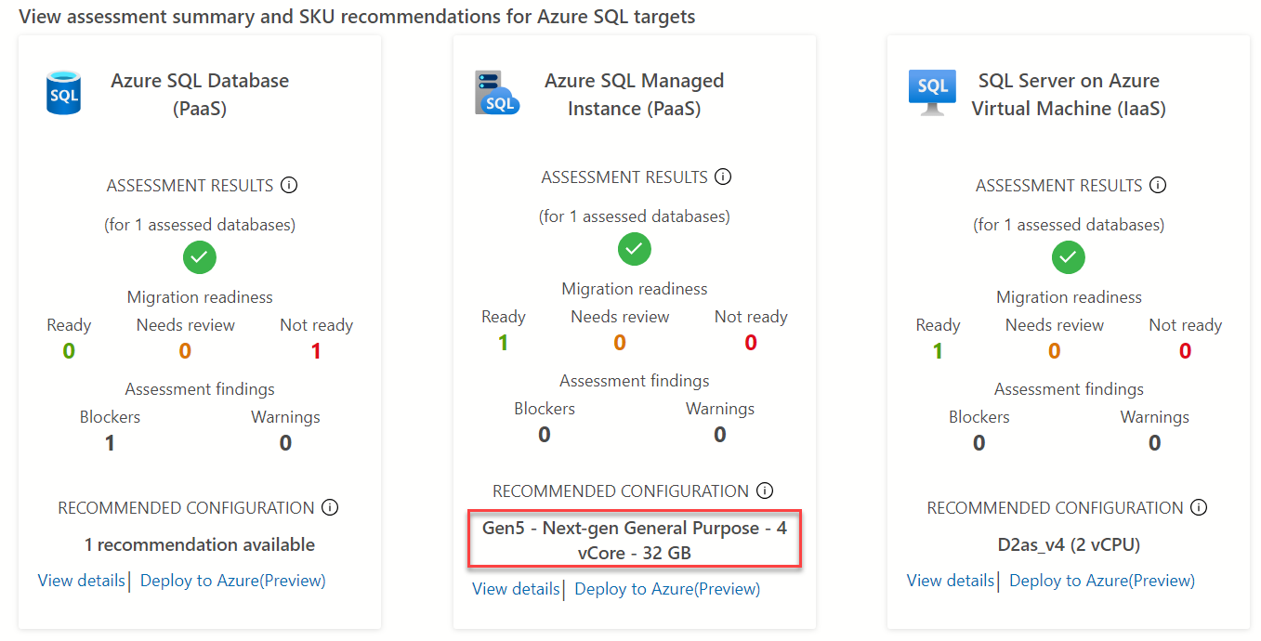The height and width of the screenshot is (641, 1261).
Task: Click the Not ready count on SQL Database card
Action: point(316,351)
